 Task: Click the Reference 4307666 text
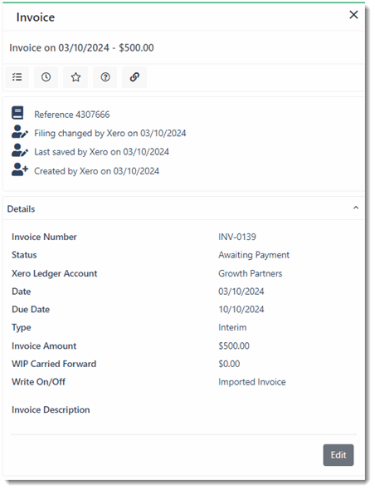[72, 115]
